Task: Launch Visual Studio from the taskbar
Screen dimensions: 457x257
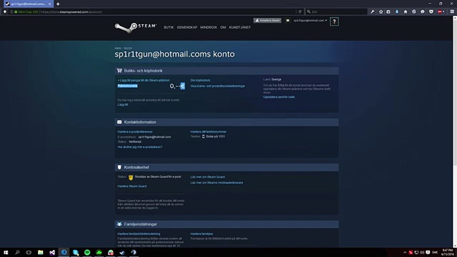Action: click(x=52, y=252)
